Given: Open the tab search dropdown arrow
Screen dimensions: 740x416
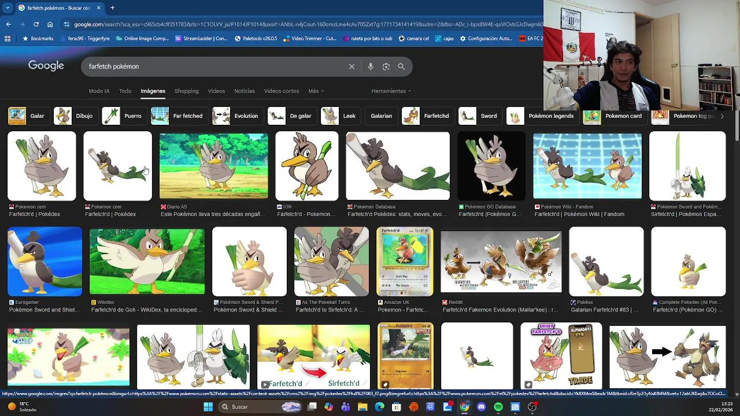Looking at the screenshot, I should pyautogui.click(x=8, y=8).
